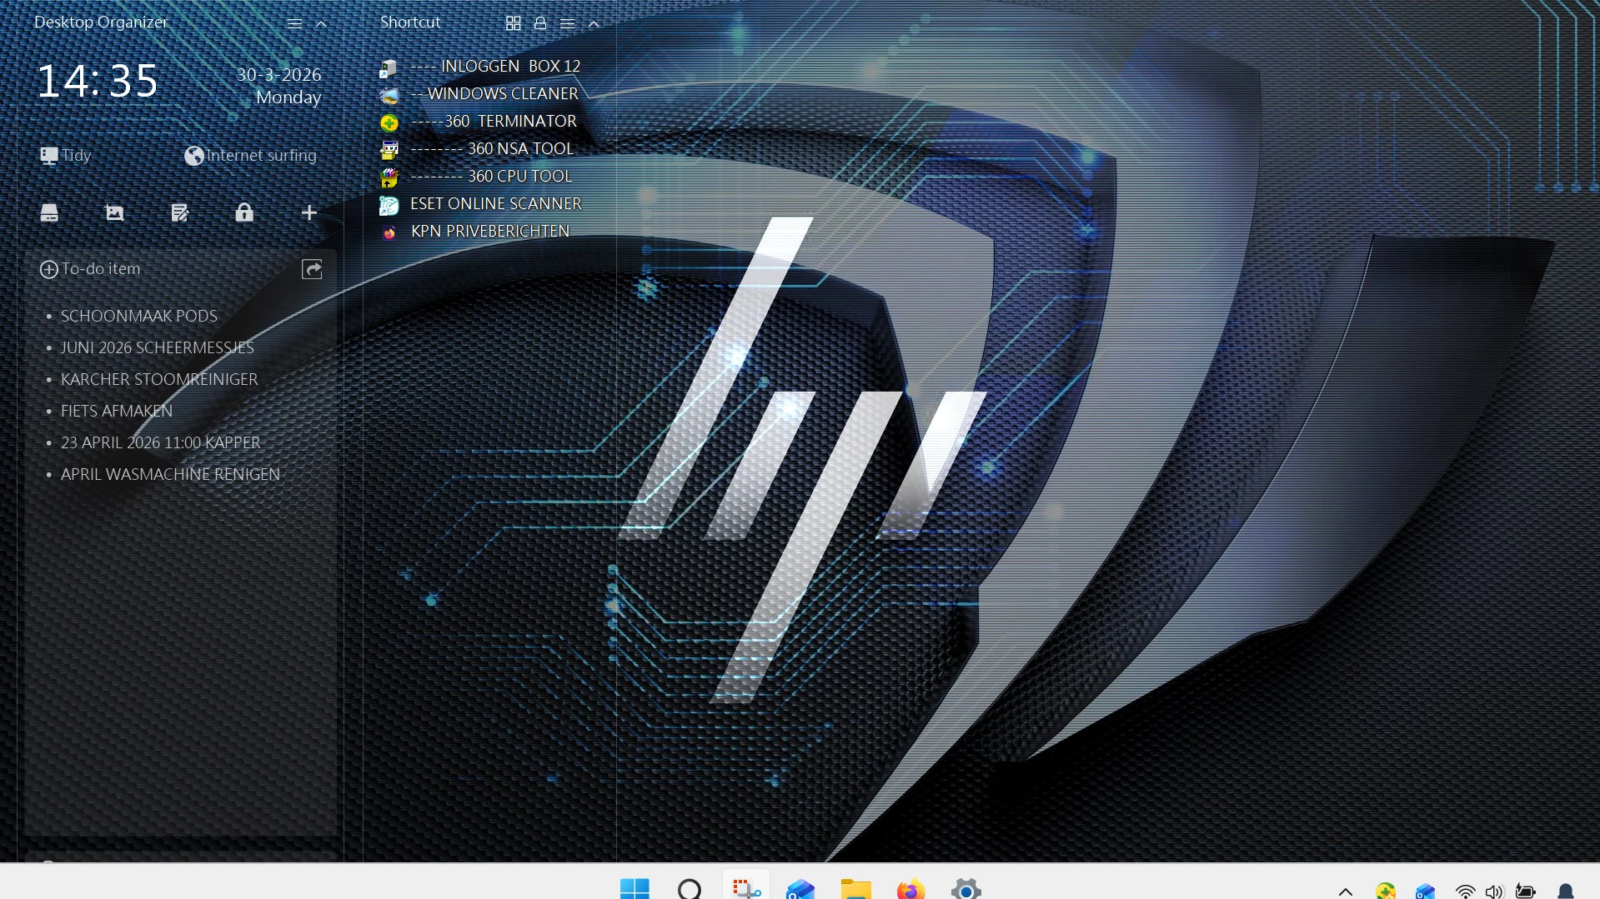This screenshot has height=899, width=1600.
Task: Select the to-do 'FIETS AFMAKEN'
Action: click(x=117, y=411)
